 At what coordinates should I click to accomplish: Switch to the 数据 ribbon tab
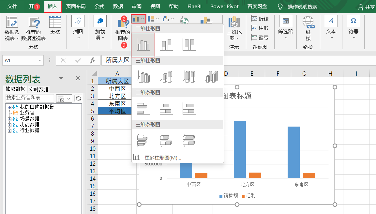pos(118,7)
